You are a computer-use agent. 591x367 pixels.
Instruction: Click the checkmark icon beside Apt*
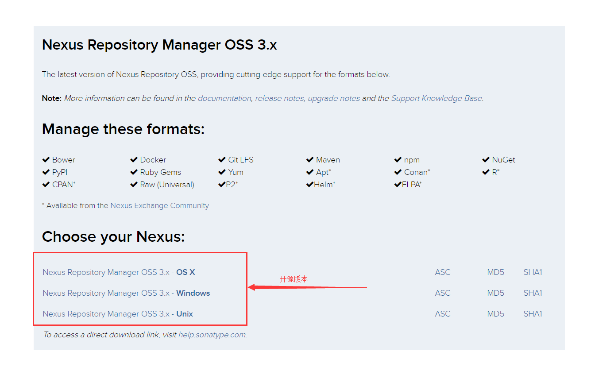pos(310,172)
